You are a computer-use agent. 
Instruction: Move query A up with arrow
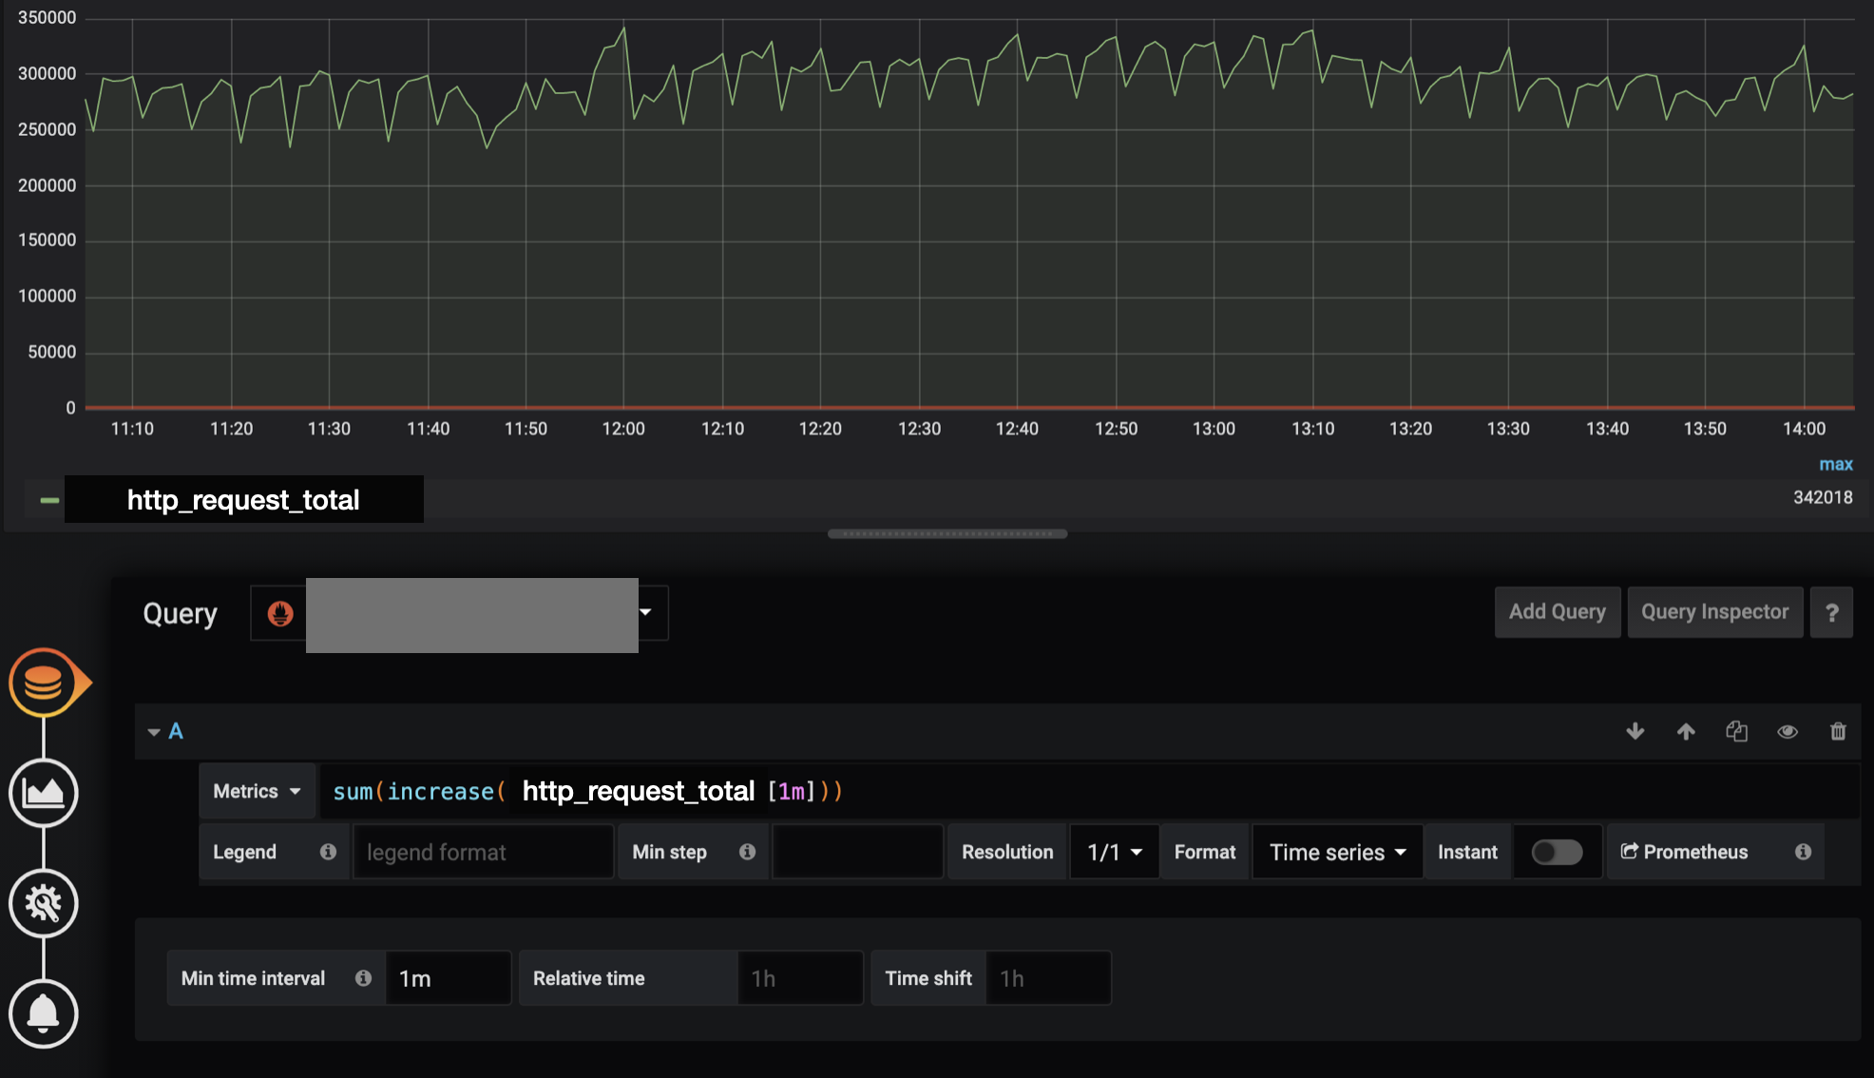(x=1686, y=731)
